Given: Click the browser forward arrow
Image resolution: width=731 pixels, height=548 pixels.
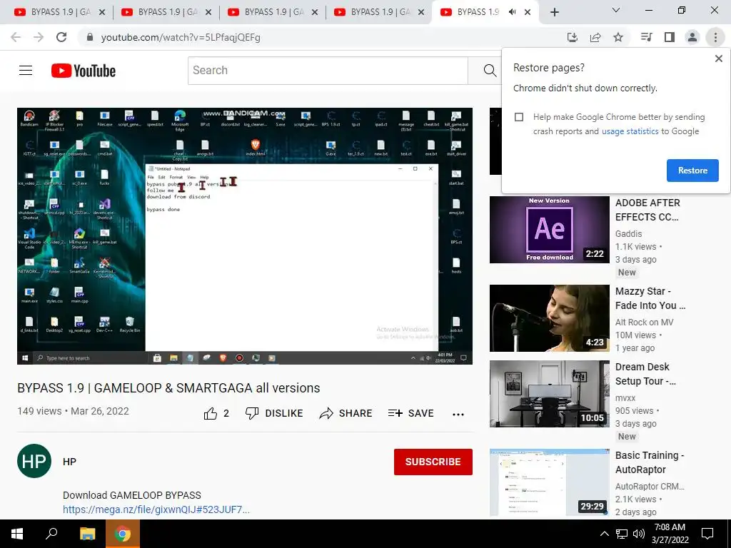Looking at the screenshot, I should tap(39, 37).
